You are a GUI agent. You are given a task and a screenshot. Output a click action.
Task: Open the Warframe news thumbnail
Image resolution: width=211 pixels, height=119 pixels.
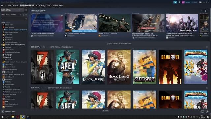pyautogui.click(x=182, y=23)
